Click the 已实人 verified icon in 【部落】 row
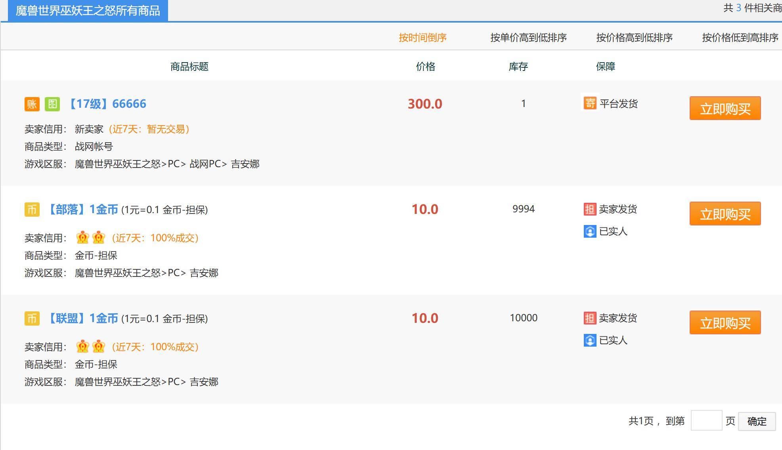Image resolution: width=782 pixels, height=450 pixels. coord(590,231)
